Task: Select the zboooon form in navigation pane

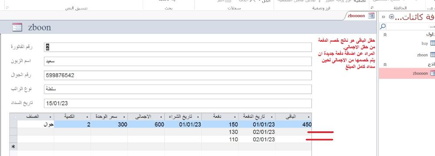Action: pos(407,73)
